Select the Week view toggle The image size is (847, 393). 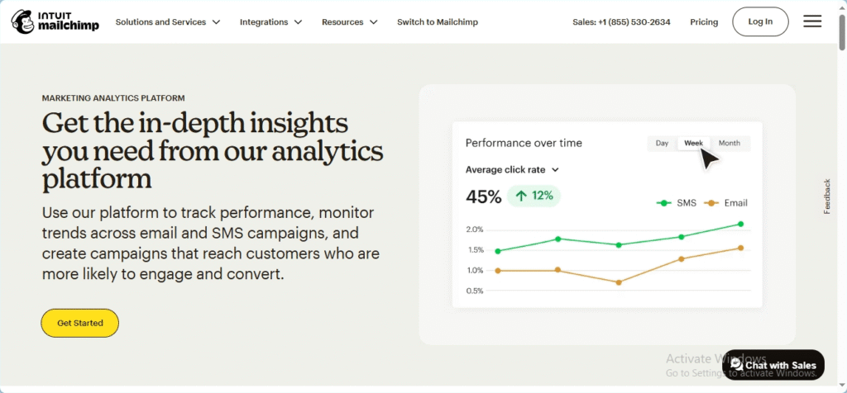pyautogui.click(x=694, y=144)
